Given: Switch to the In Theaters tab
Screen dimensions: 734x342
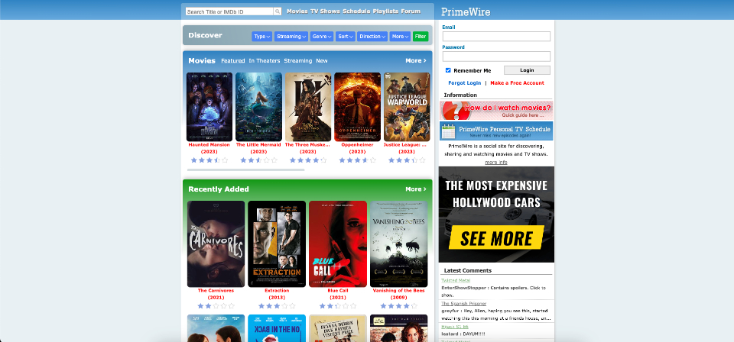Looking at the screenshot, I should pos(265,61).
